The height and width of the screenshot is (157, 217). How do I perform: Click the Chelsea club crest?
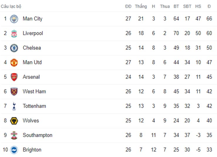[x=14, y=48]
